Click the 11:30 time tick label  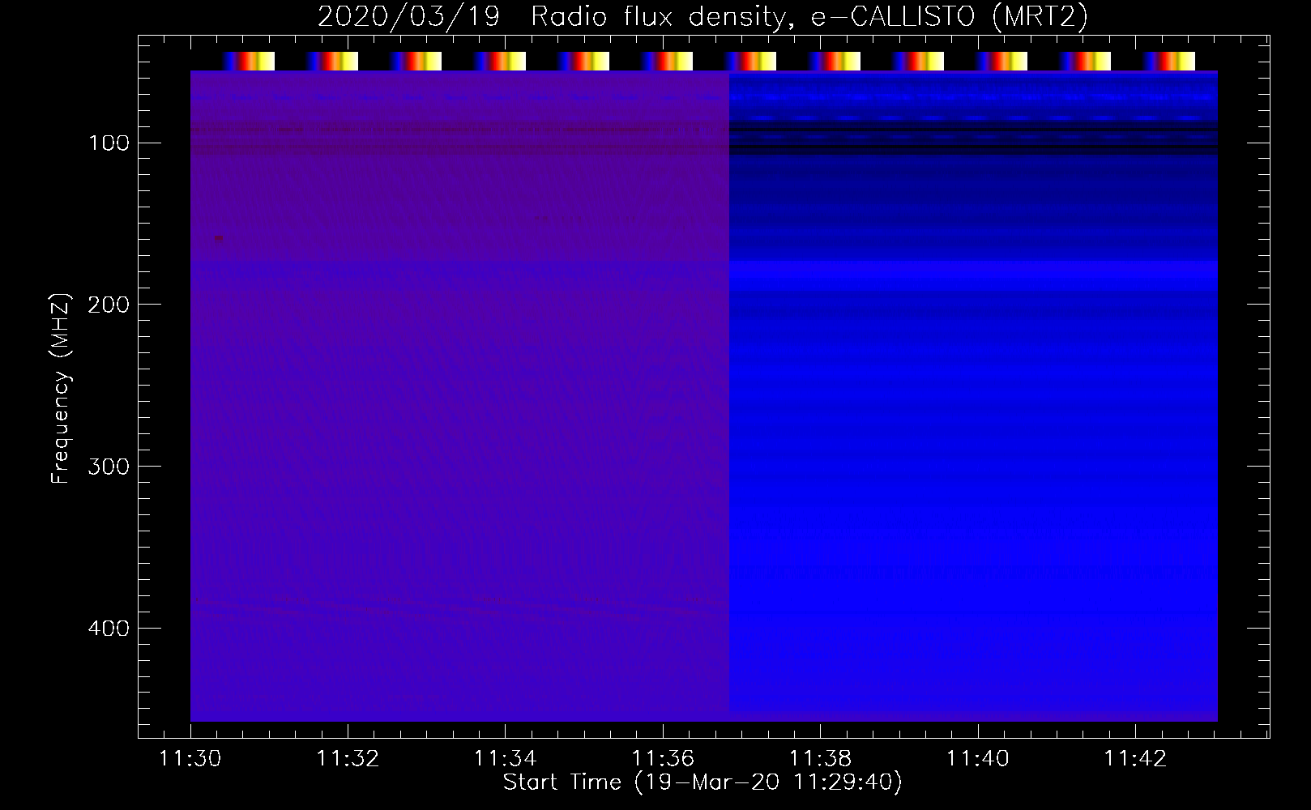(190, 758)
